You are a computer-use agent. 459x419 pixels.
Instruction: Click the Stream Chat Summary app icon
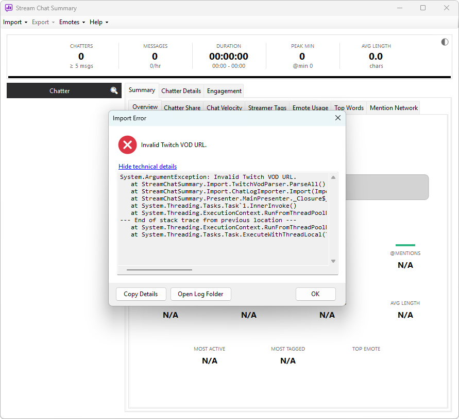(9, 8)
